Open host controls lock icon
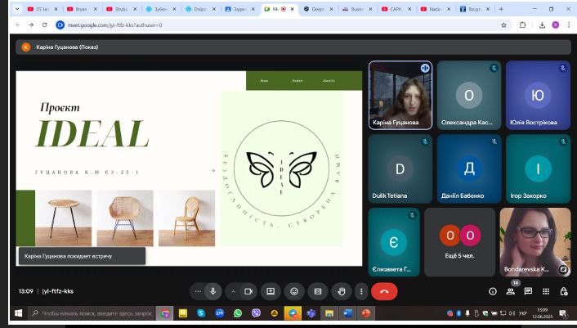This screenshot has height=328, width=577. coord(563,291)
